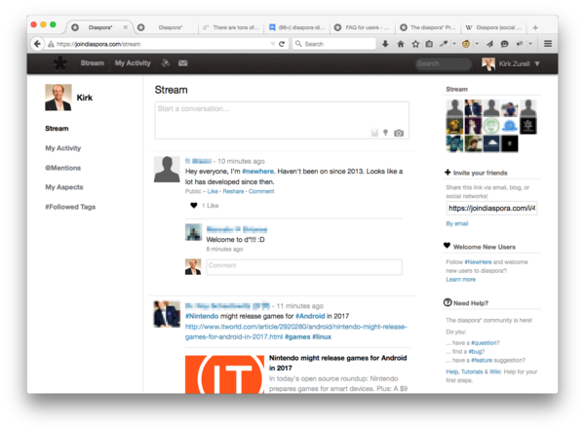Click Kirk's profile photo in left sidebar
Image resolution: width=585 pixels, height=432 pixels.
[x=58, y=98]
